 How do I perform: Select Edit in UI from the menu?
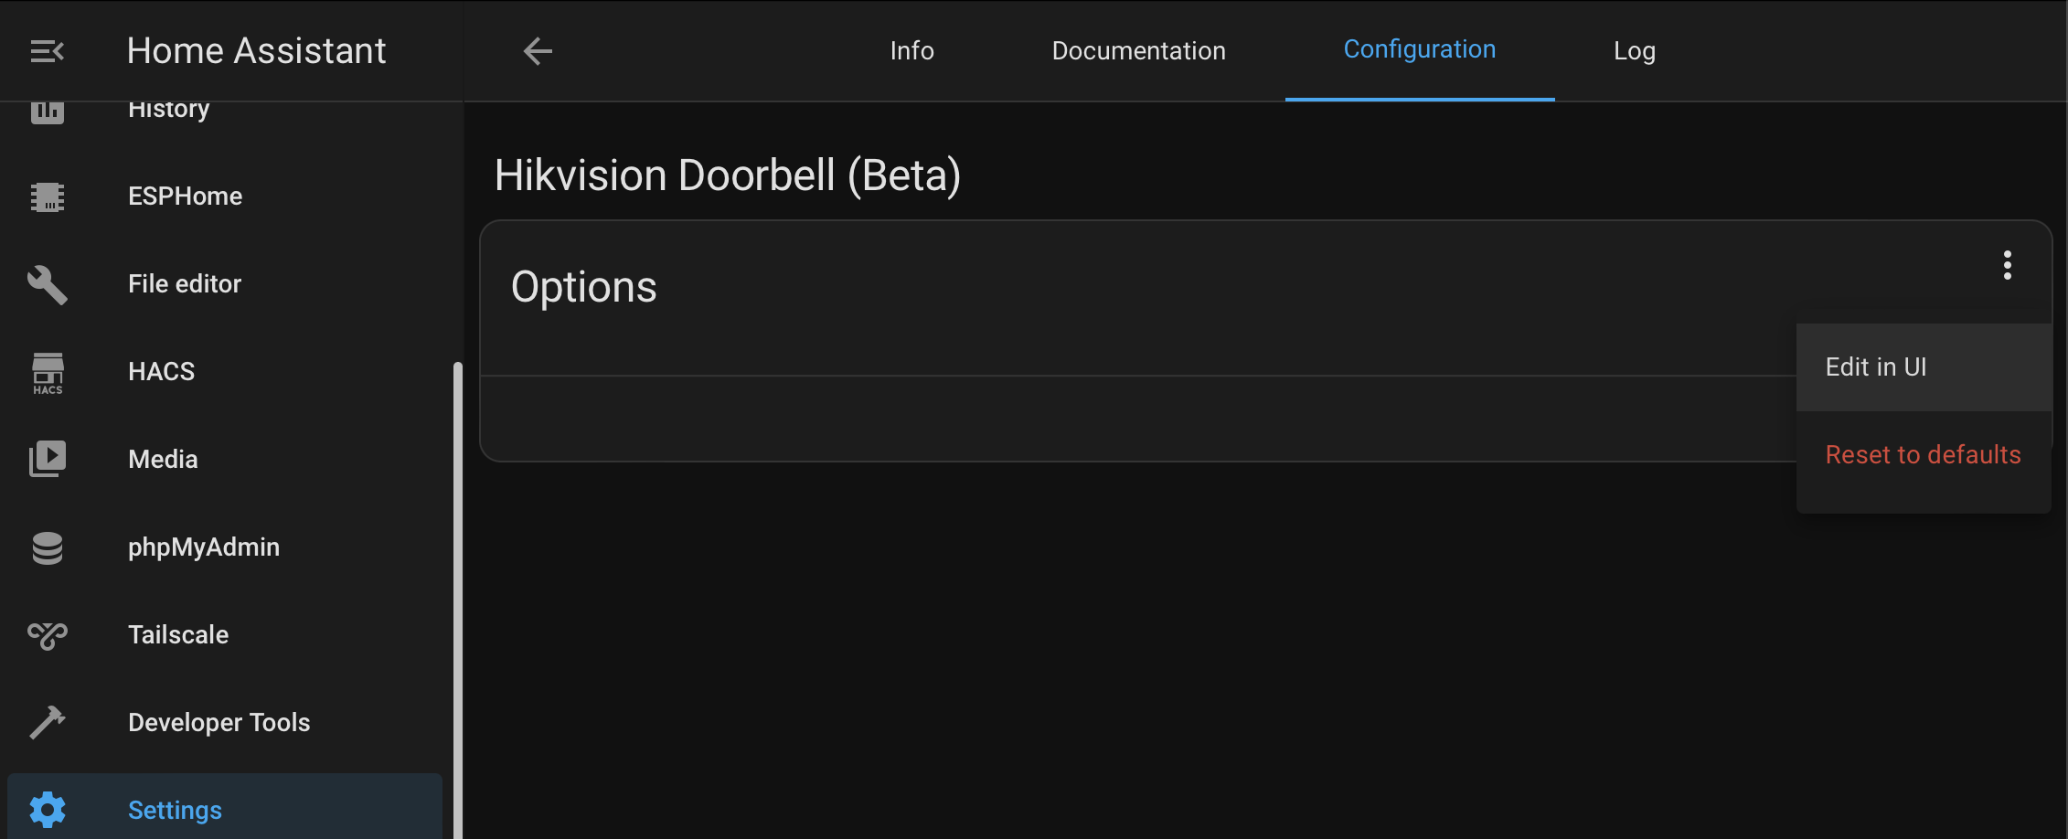1875,366
